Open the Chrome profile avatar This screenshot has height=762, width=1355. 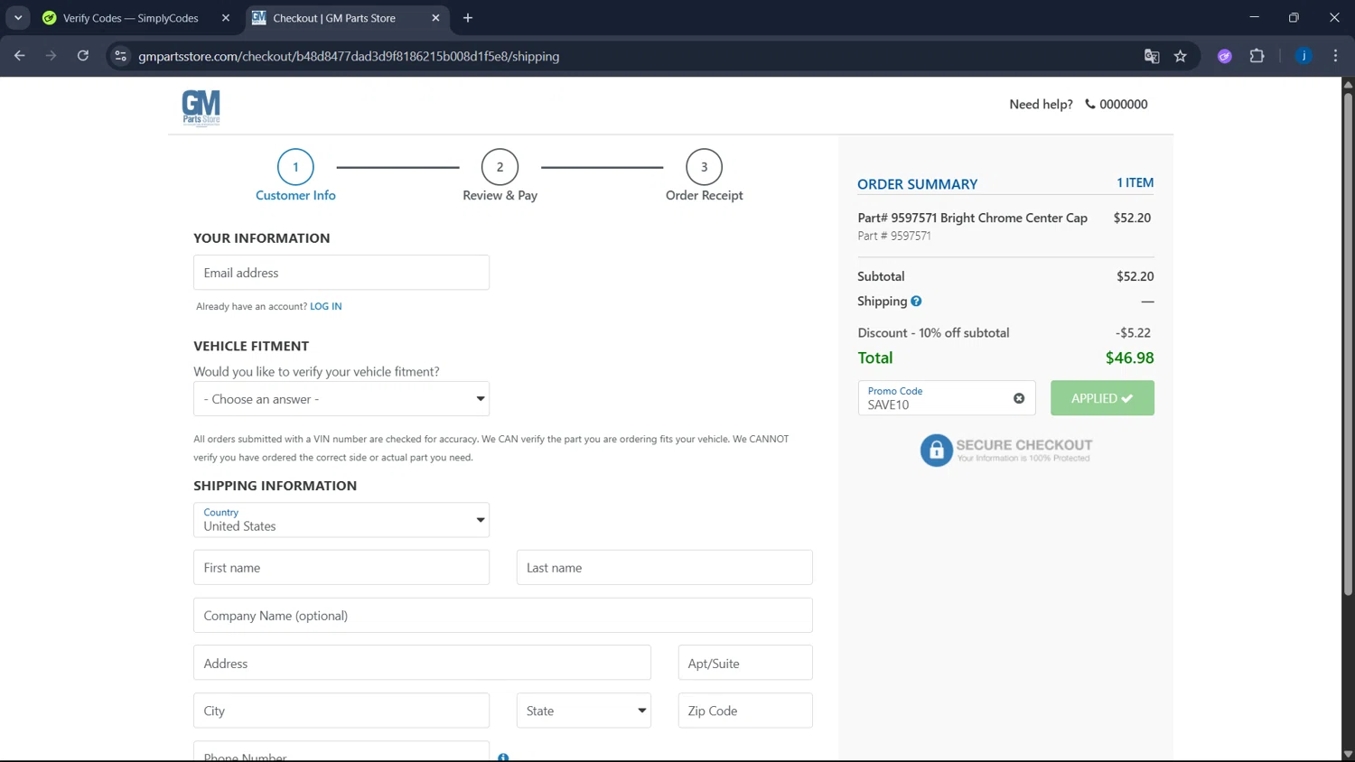[1304, 56]
